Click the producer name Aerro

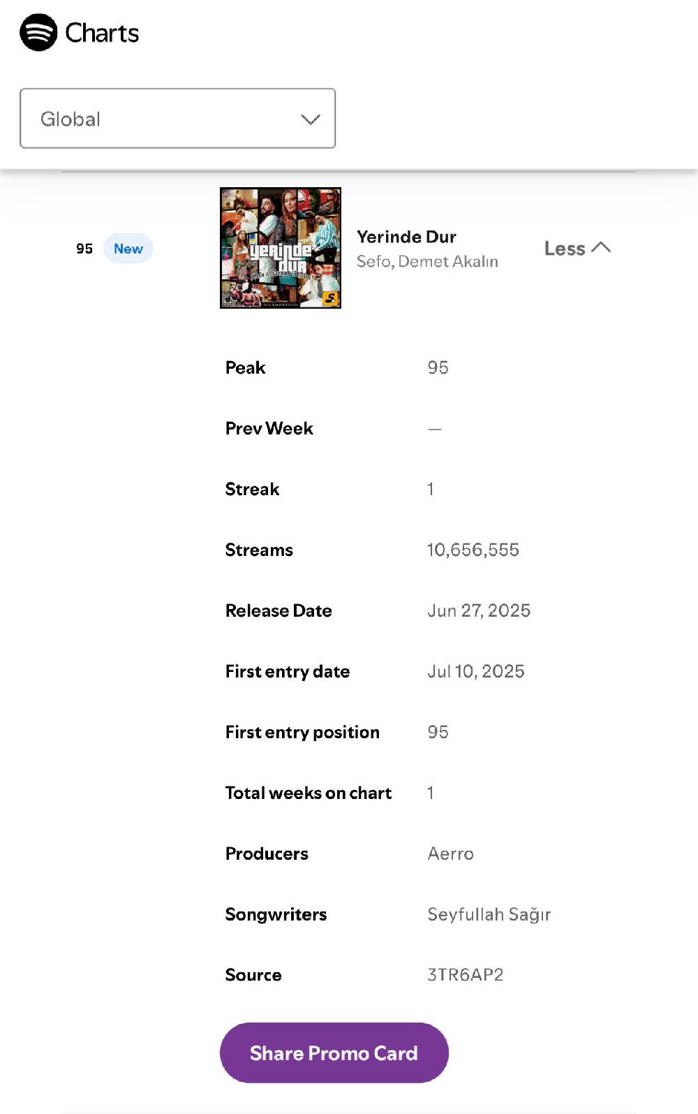pos(450,853)
